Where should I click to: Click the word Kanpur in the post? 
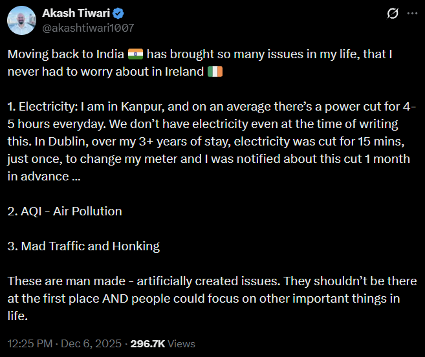pos(136,107)
